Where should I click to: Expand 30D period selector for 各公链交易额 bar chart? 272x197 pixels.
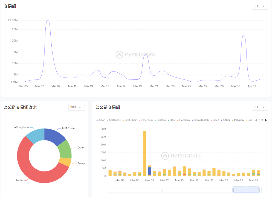(x=260, y=107)
